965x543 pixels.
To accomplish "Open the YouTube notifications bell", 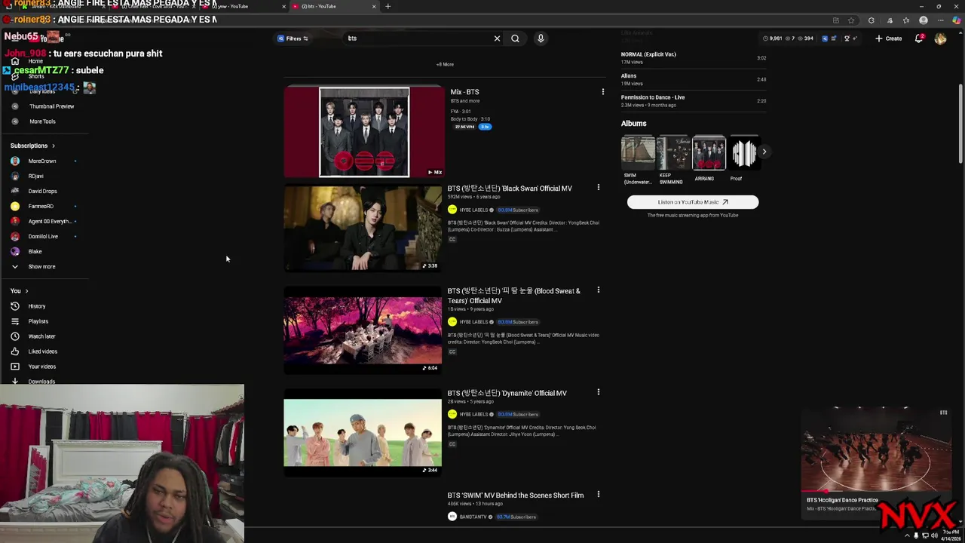I will (x=919, y=38).
